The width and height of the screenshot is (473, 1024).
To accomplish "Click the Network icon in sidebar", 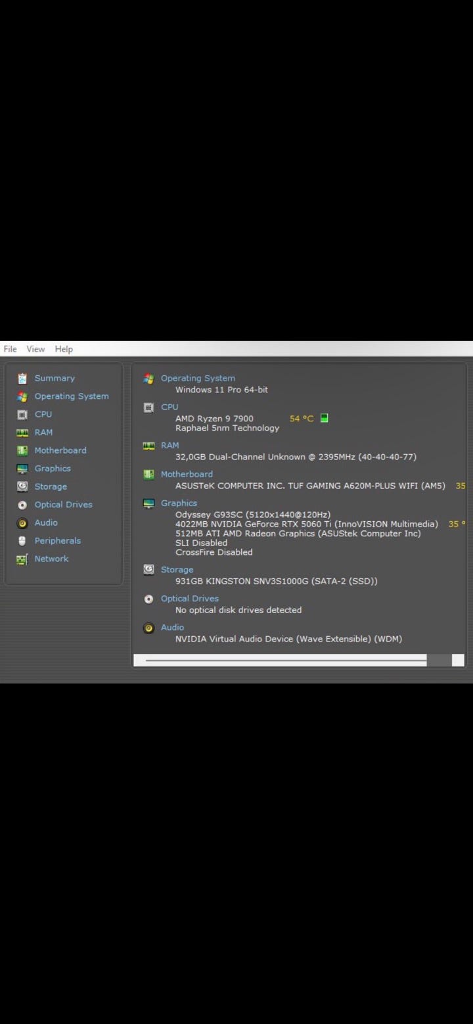I will point(22,559).
